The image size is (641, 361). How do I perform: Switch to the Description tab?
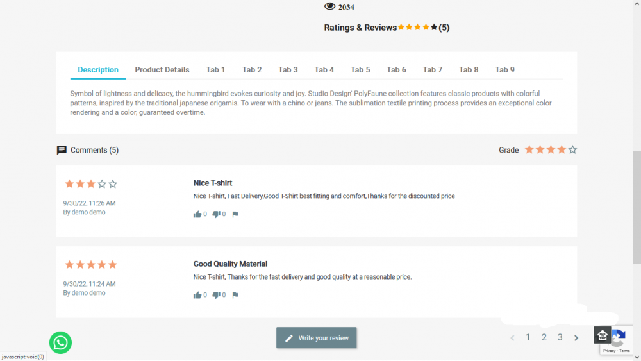tap(98, 69)
